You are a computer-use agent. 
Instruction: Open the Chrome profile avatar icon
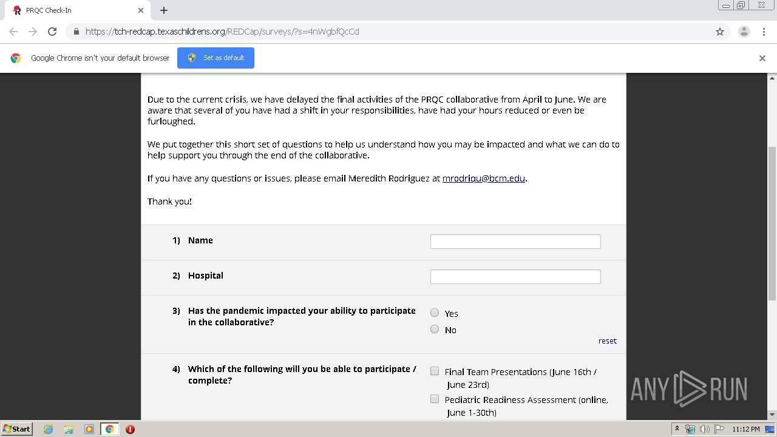tap(744, 32)
